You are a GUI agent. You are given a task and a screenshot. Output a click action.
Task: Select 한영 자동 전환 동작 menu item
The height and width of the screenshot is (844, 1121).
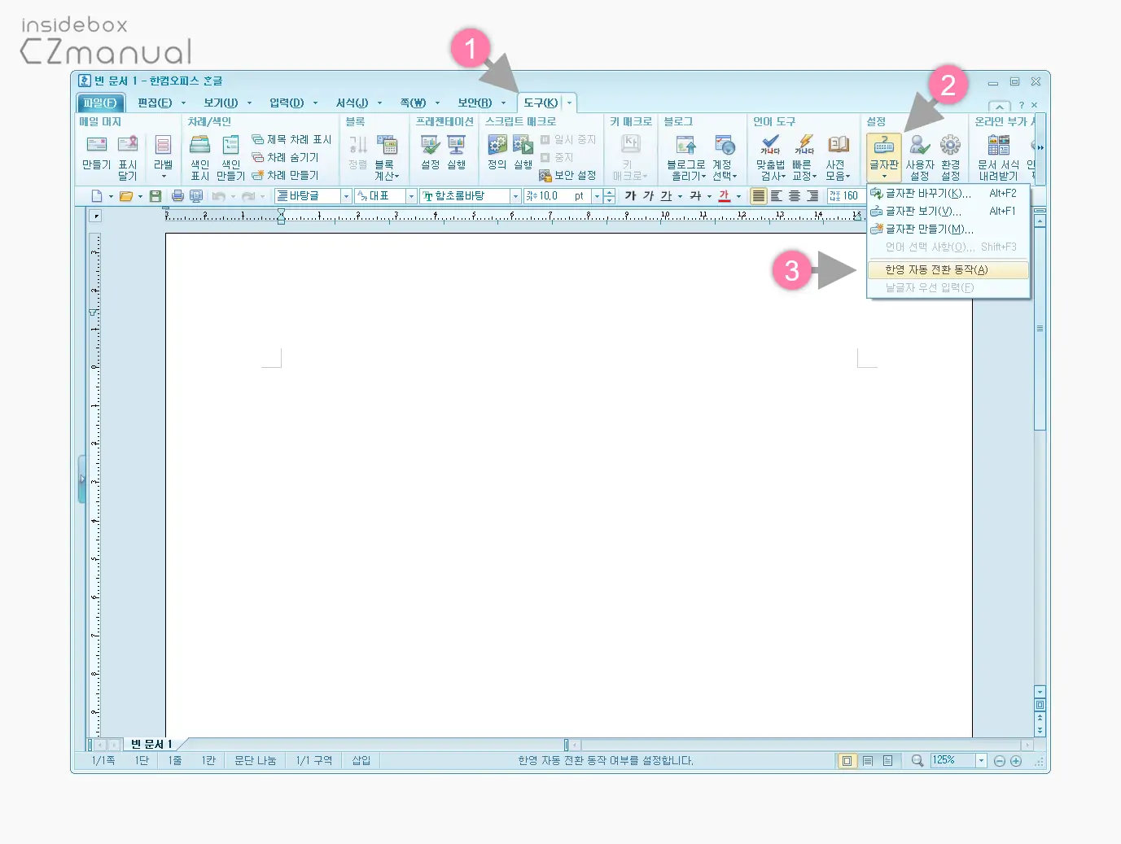[x=936, y=270]
